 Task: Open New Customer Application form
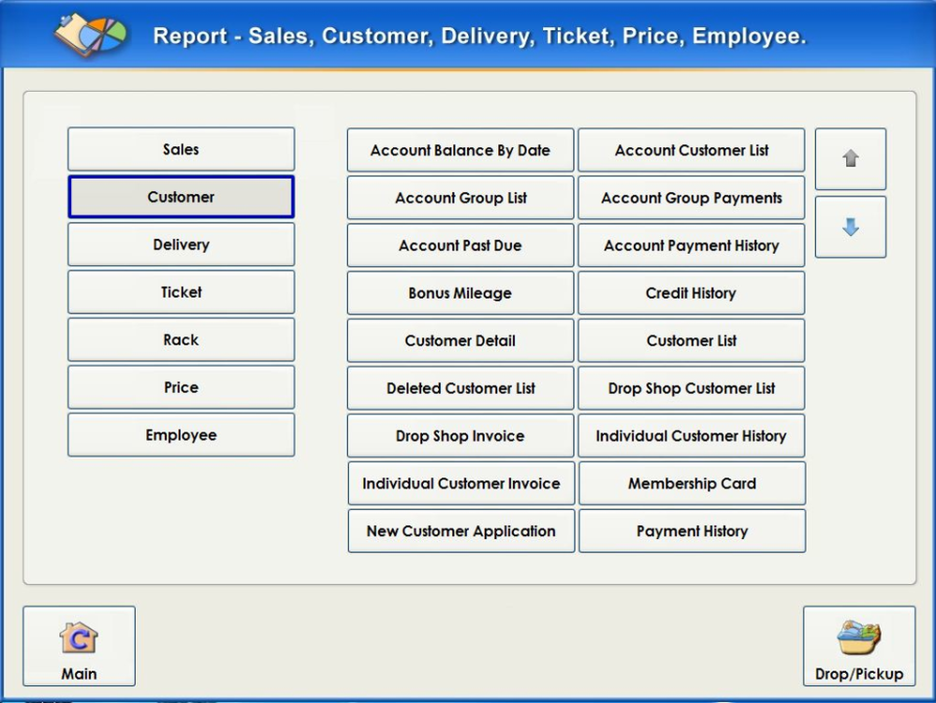[461, 531]
